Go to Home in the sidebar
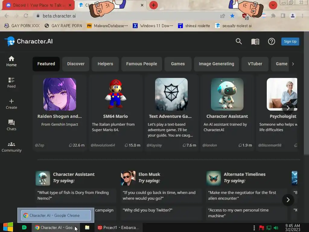 11,61
